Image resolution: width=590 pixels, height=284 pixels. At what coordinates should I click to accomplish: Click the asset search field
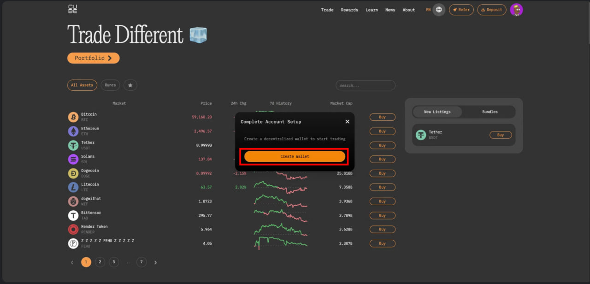[x=366, y=85]
